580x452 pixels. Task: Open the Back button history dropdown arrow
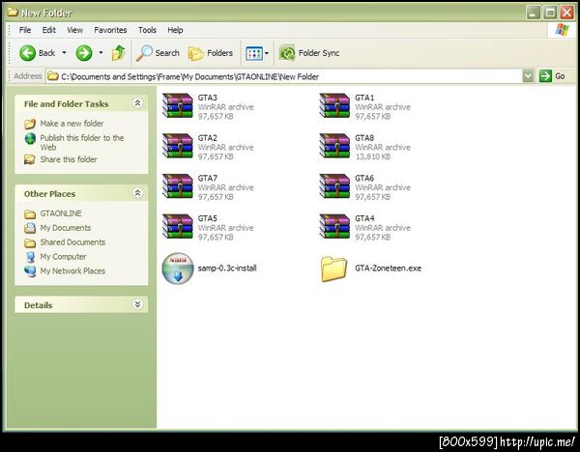[x=64, y=53]
